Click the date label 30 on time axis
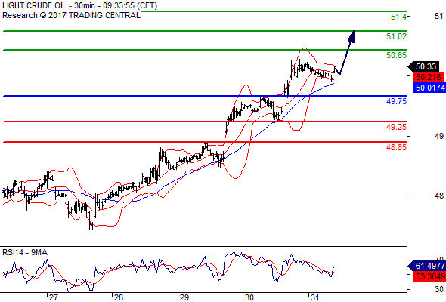Image resolution: width=446 pixels, height=302 pixels. tap(249, 297)
